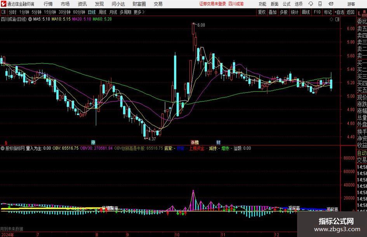Open the 行情 menu
The height and width of the screenshot is (237, 367).
pyautogui.click(x=48, y=4)
